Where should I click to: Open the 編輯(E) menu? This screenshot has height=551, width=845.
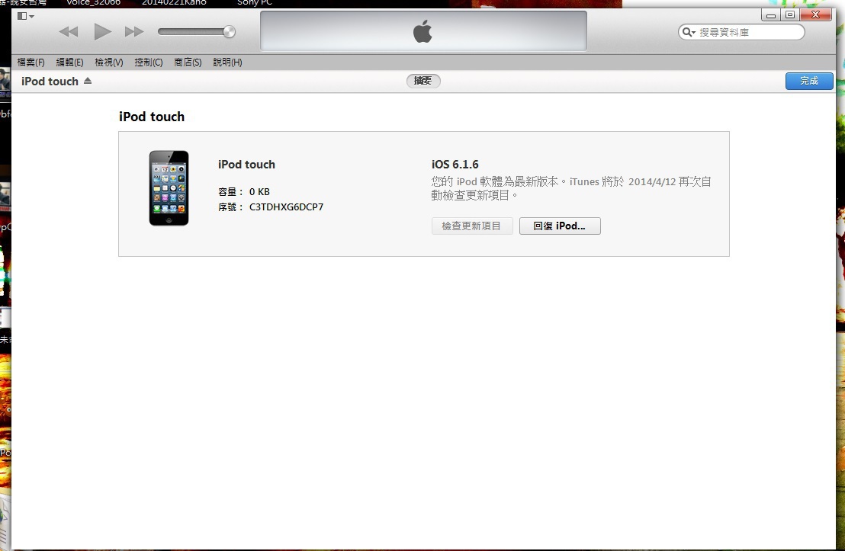pyautogui.click(x=70, y=62)
